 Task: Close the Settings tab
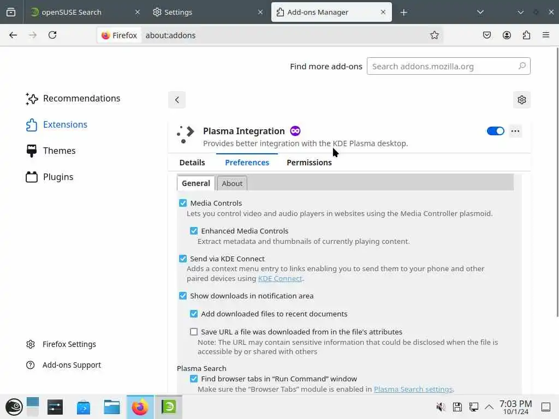click(x=260, y=12)
